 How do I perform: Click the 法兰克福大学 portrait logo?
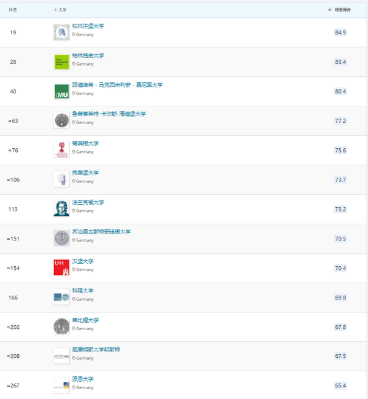(x=61, y=208)
